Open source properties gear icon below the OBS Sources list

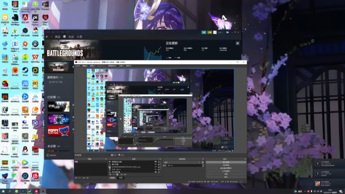[117, 175]
